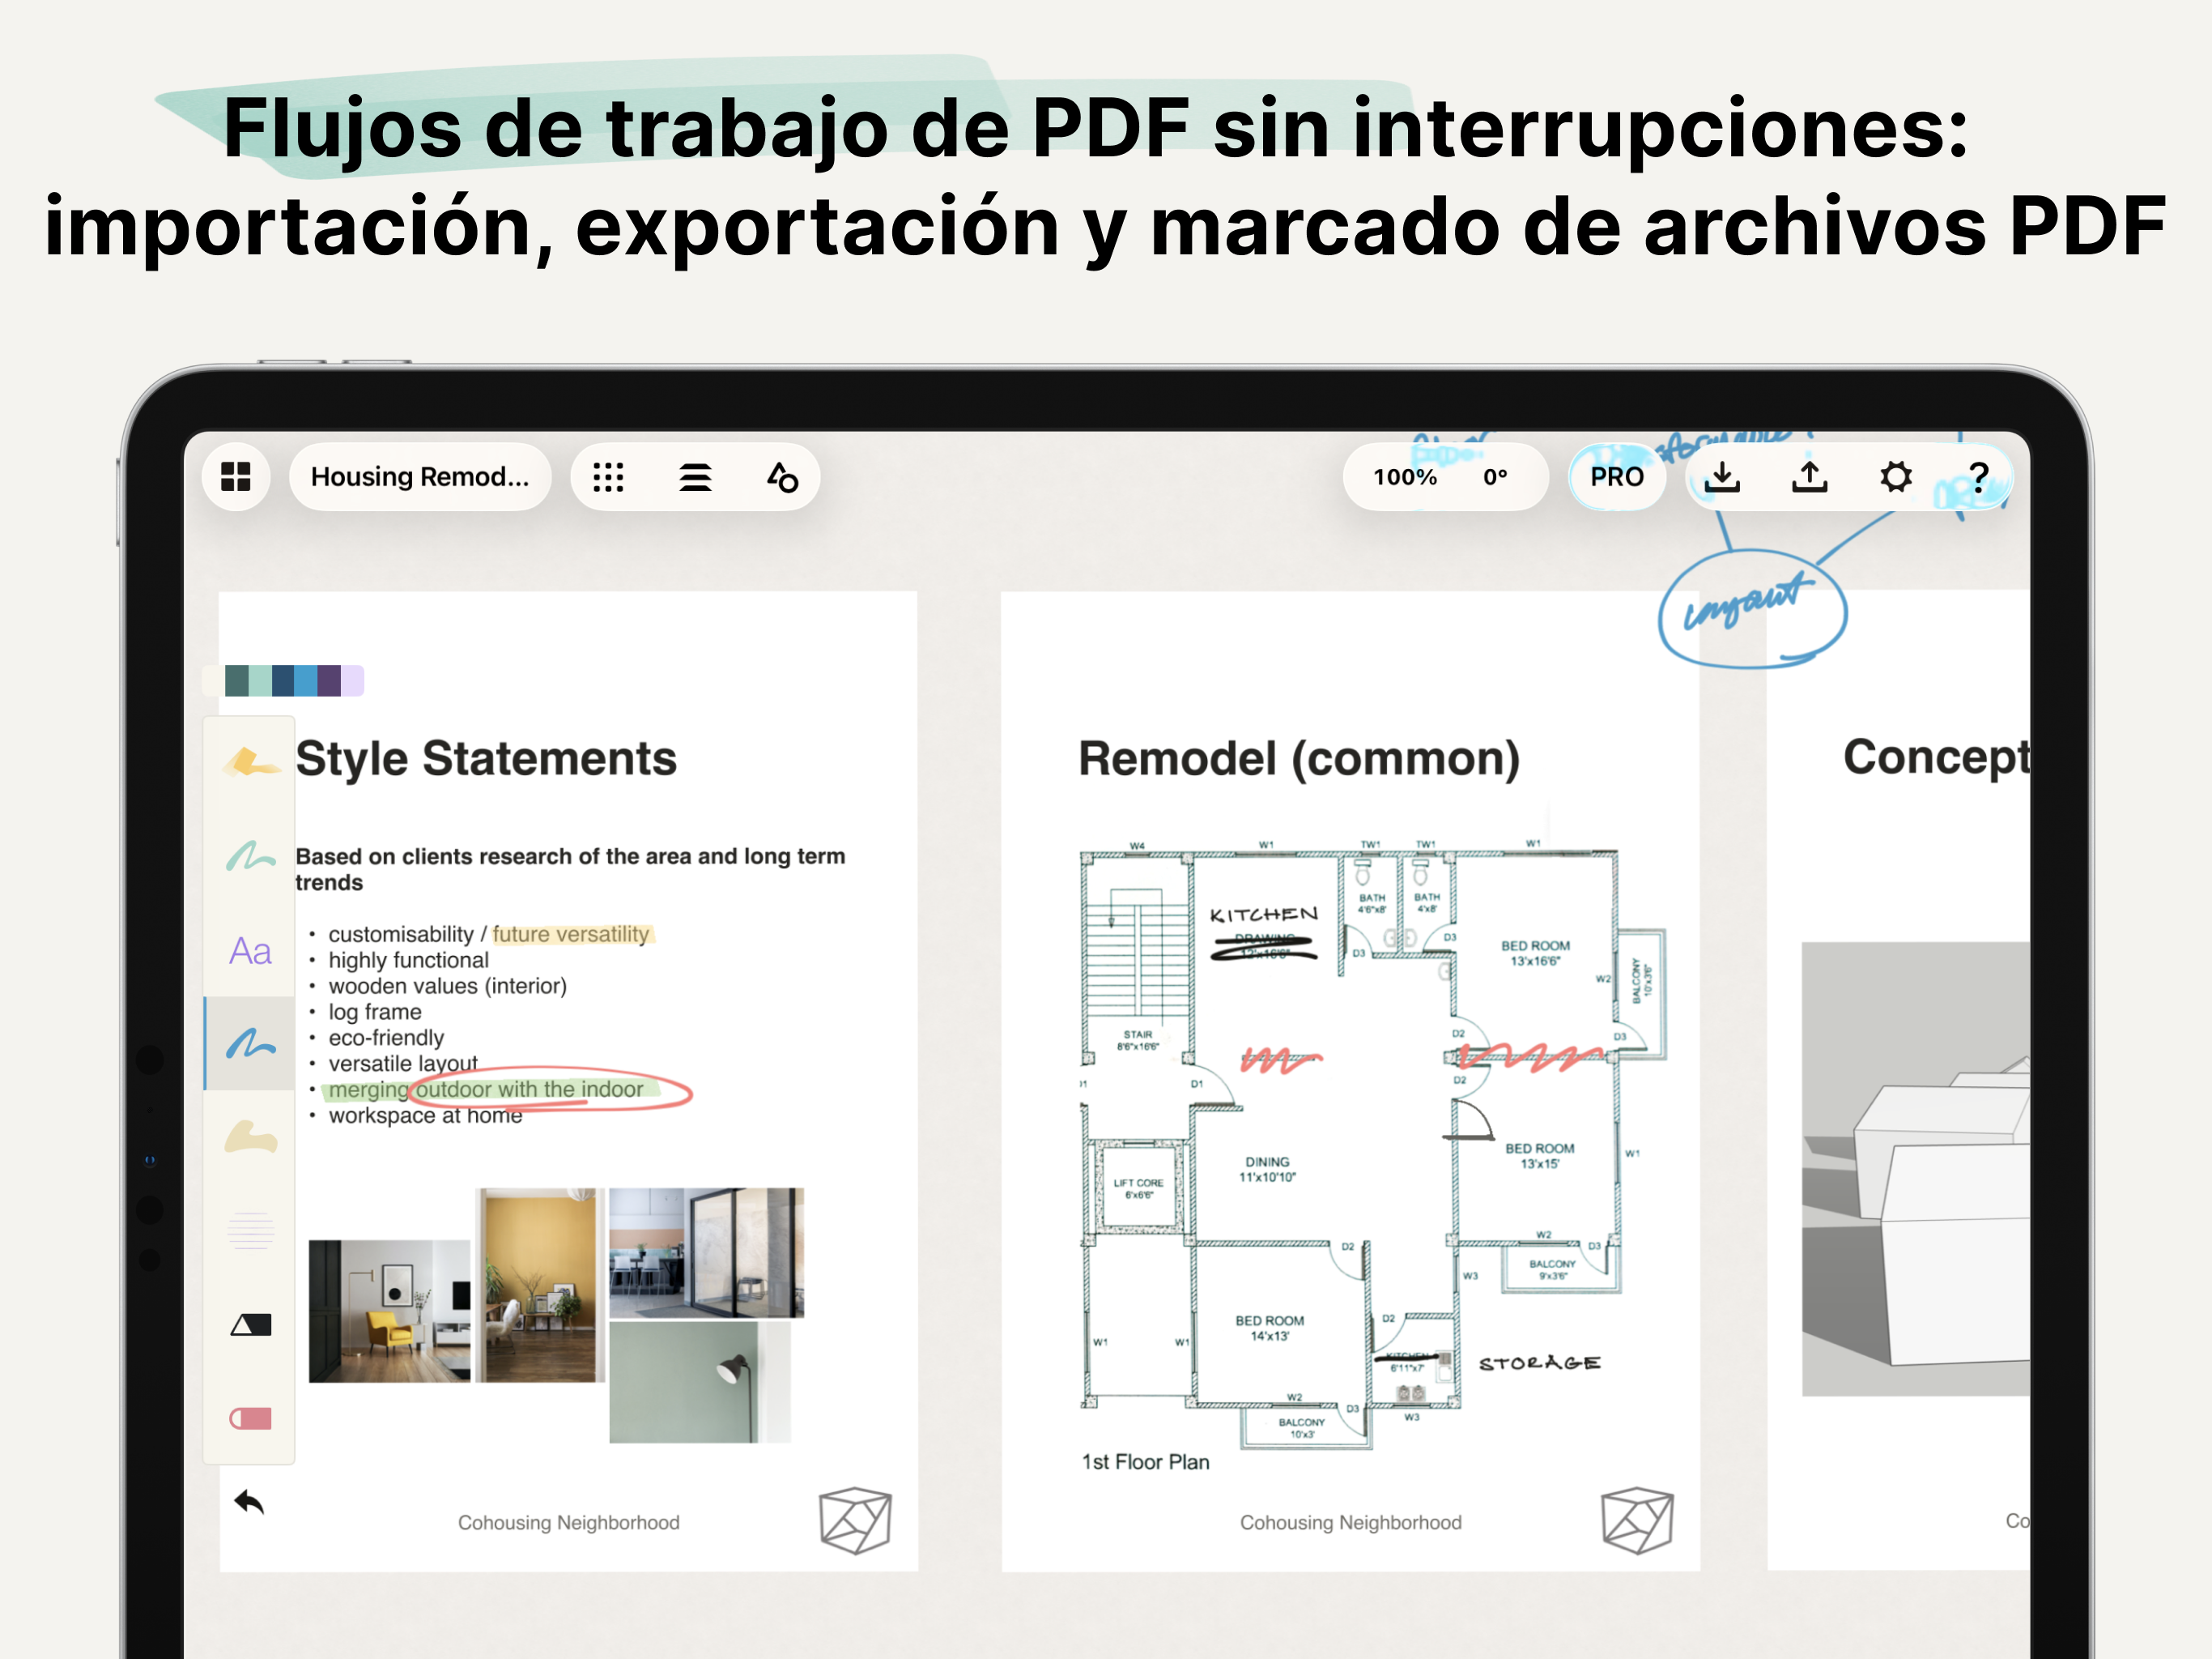This screenshot has width=2212, height=1659.
Task: Open the gallery grid view icon
Action: click(236, 477)
